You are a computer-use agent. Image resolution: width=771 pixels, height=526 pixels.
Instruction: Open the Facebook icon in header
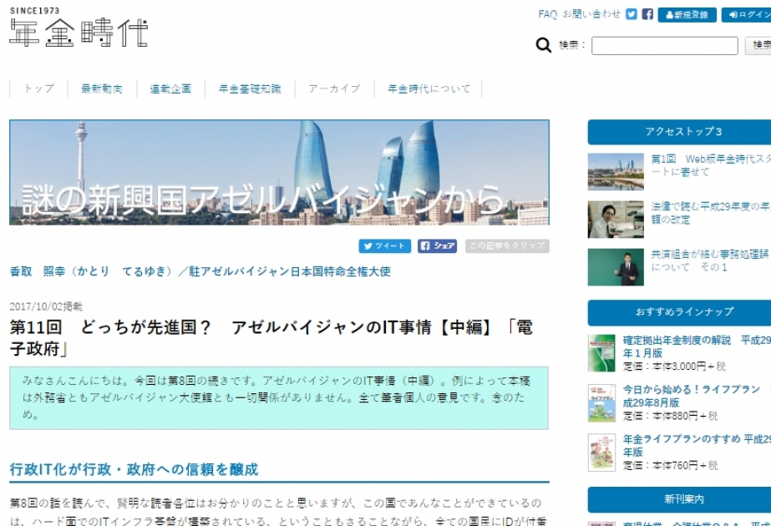pyautogui.click(x=647, y=14)
